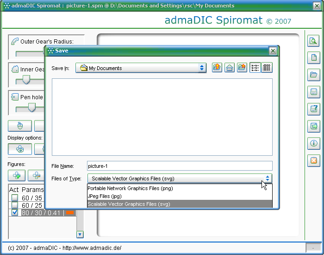
Task: Enable checkbox for figure 60 / 35
Action: coord(15,198)
